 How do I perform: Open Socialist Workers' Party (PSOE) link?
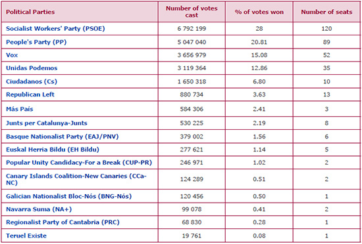[x=55, y=29]
